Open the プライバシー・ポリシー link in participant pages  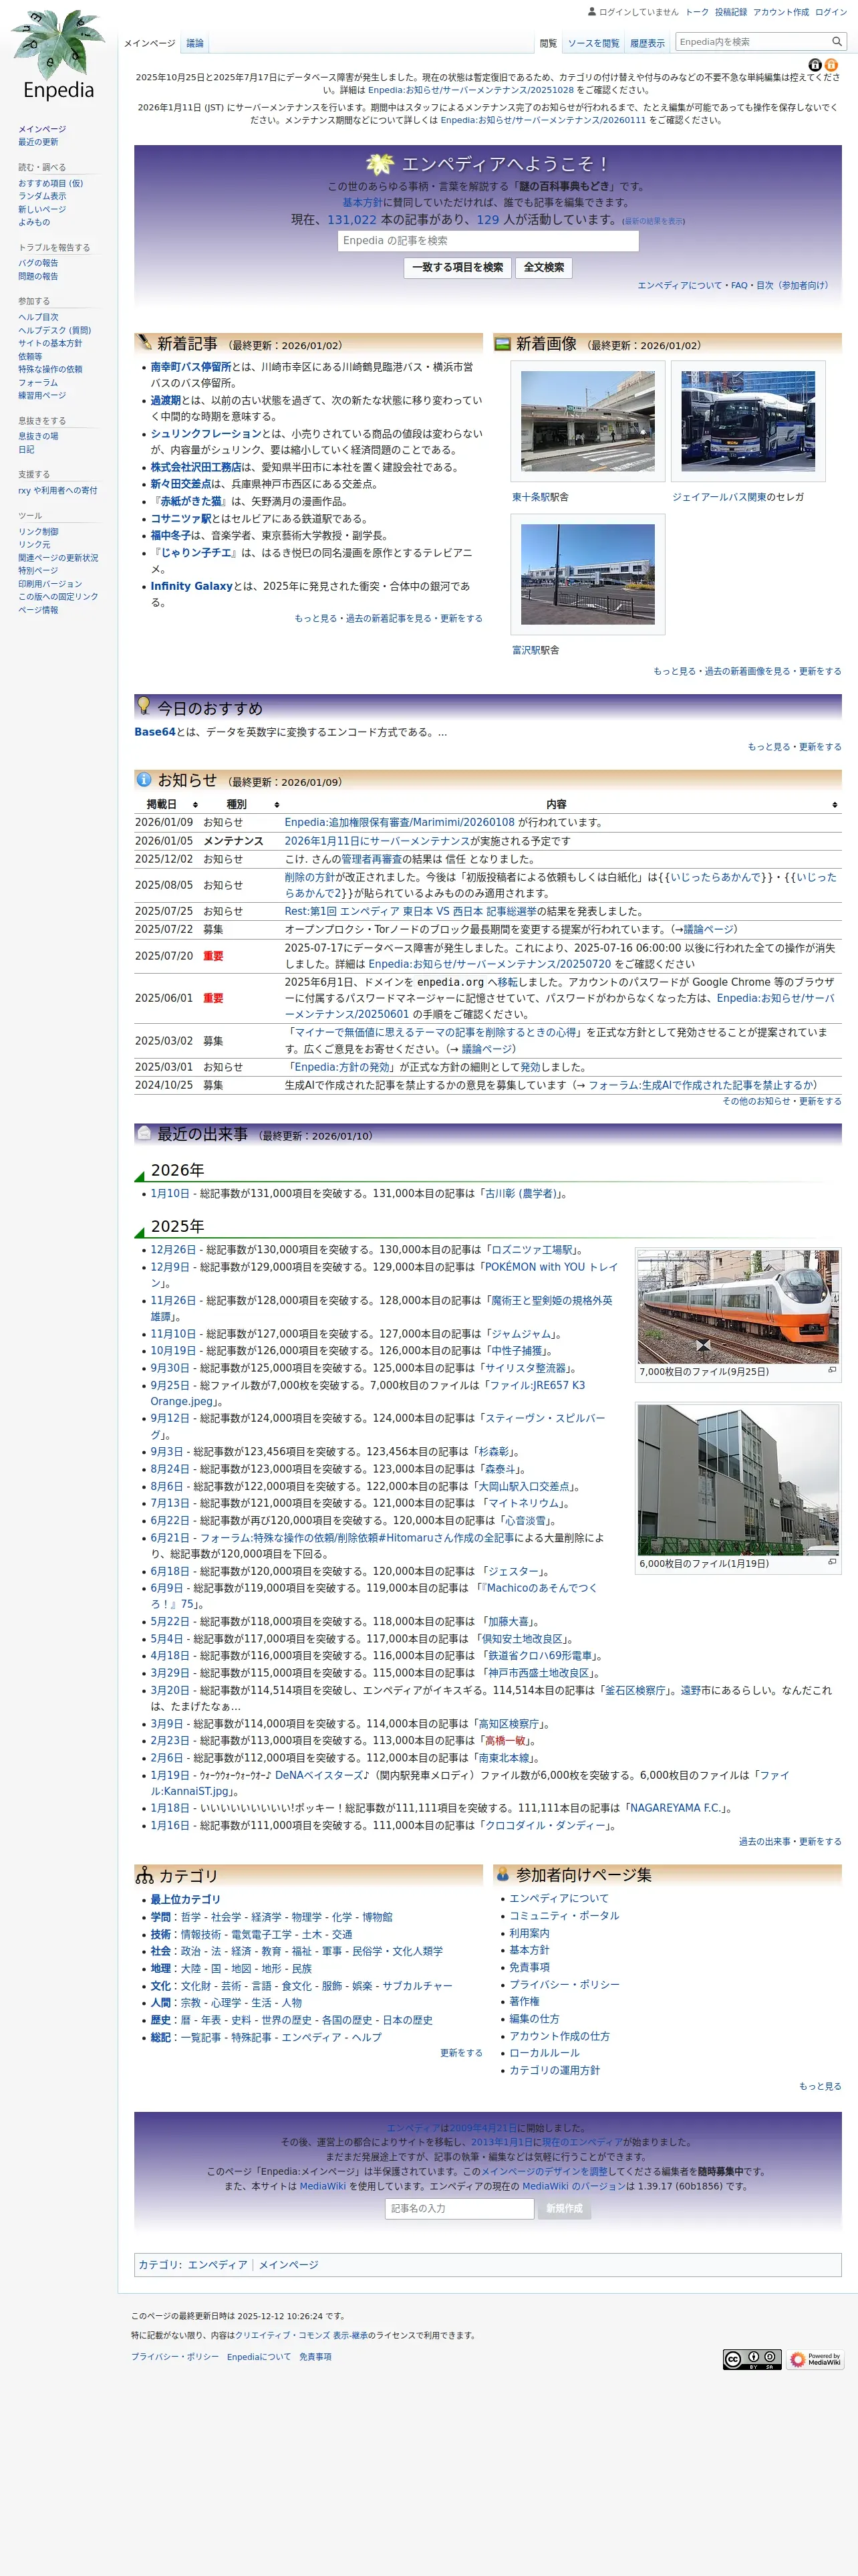(x=565, y=1984)
